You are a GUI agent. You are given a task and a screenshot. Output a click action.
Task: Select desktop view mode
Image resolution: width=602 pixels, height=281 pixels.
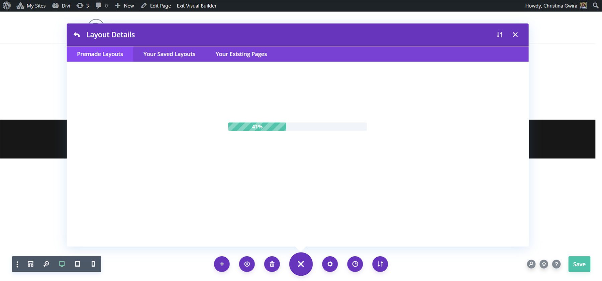point(62,264)
